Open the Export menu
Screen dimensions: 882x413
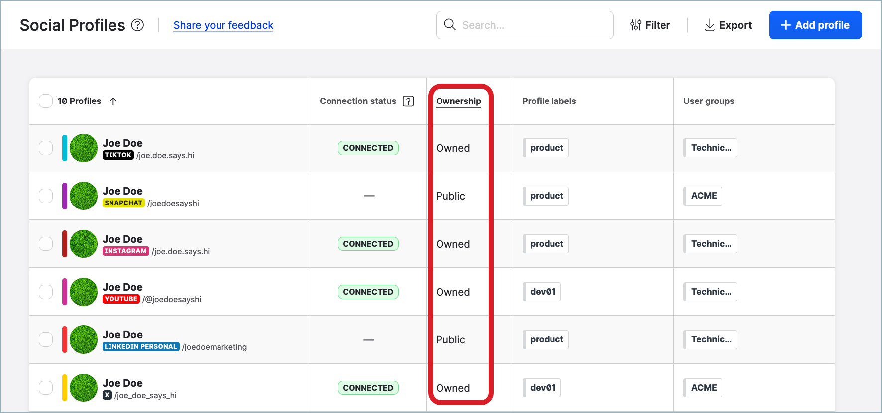click(x=728, y=25)
